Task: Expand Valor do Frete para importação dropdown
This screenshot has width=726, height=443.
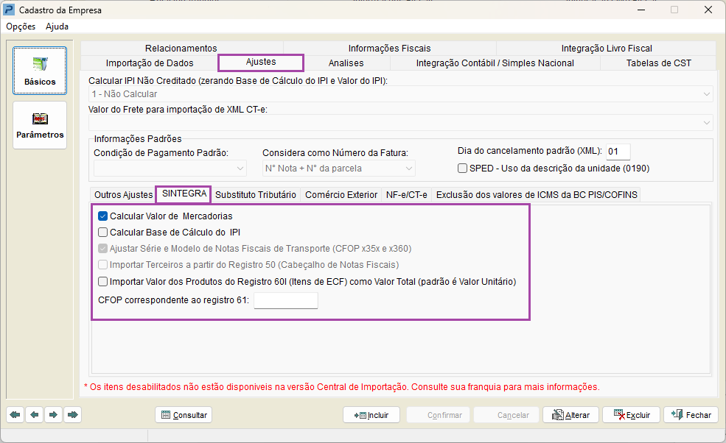Action: [707, 123]
